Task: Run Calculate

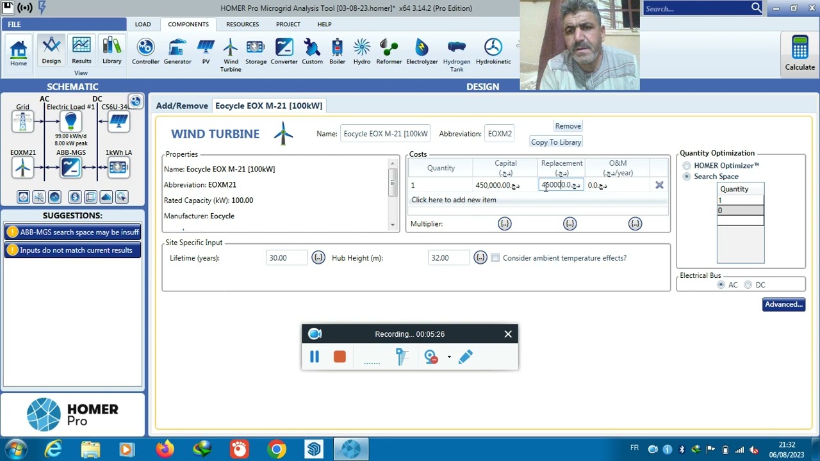Action: tap(799, 53)
